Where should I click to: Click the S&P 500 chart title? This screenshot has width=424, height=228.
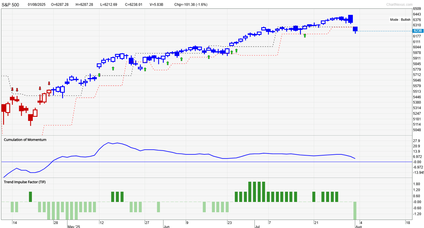(10, 4)
